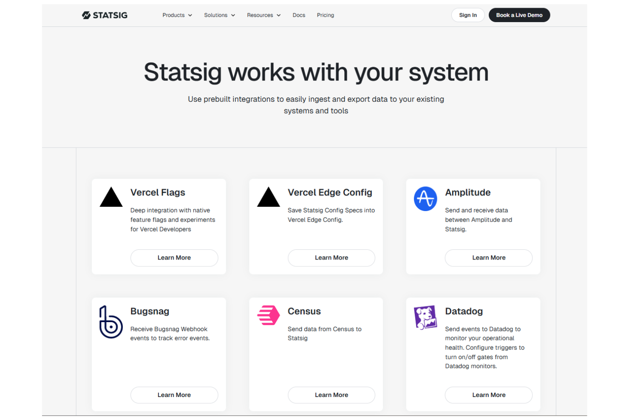Click 'Statsig works with your system' heading
This screenshot has height=420, width=629.
tap(316, 72)
